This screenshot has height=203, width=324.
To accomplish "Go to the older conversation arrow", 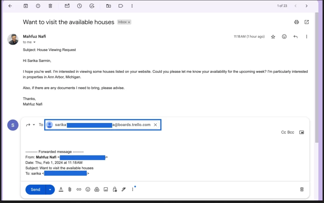I will 306,6.
